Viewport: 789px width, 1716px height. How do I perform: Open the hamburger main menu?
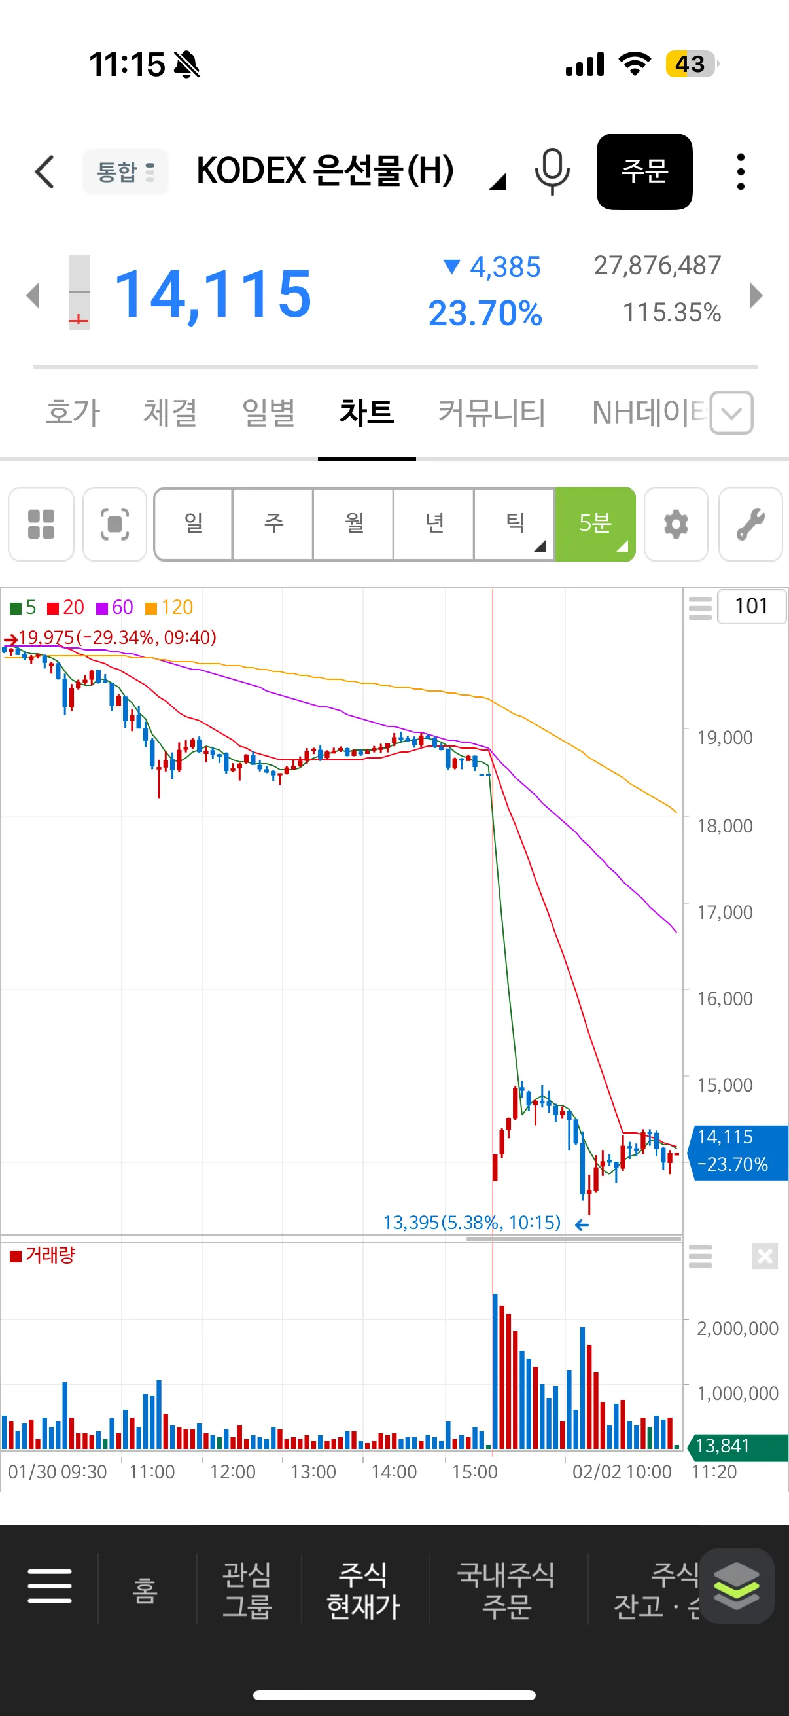50,1586
